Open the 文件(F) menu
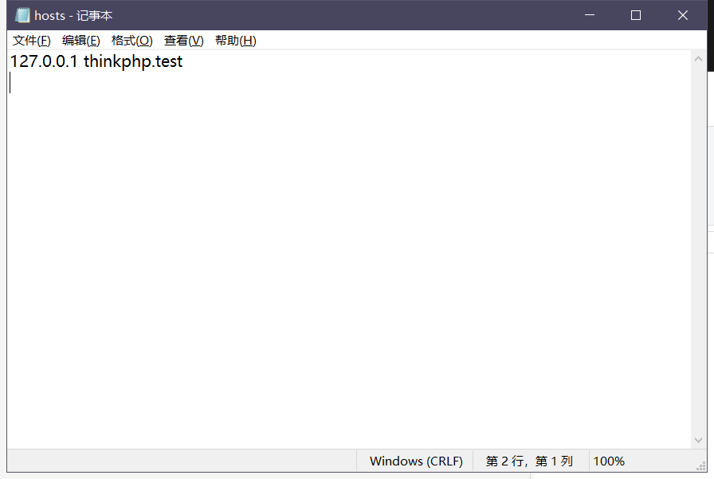714x479 pixels. click(31, 41)
